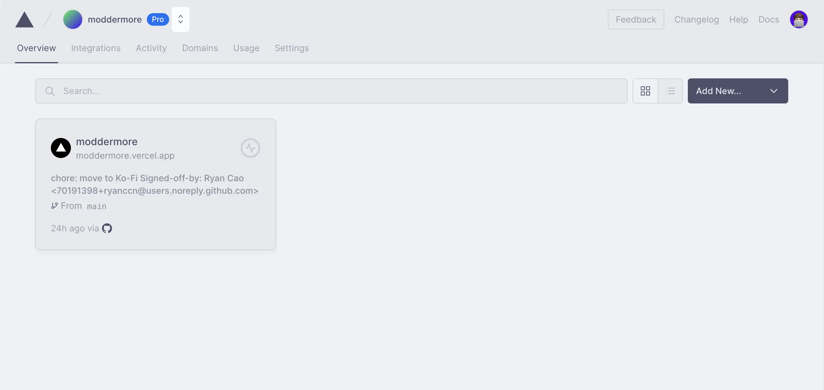This screenshot has width=824, height=390.
Task: Expand the team scope switcher chevrons
Action: [180, 19]
